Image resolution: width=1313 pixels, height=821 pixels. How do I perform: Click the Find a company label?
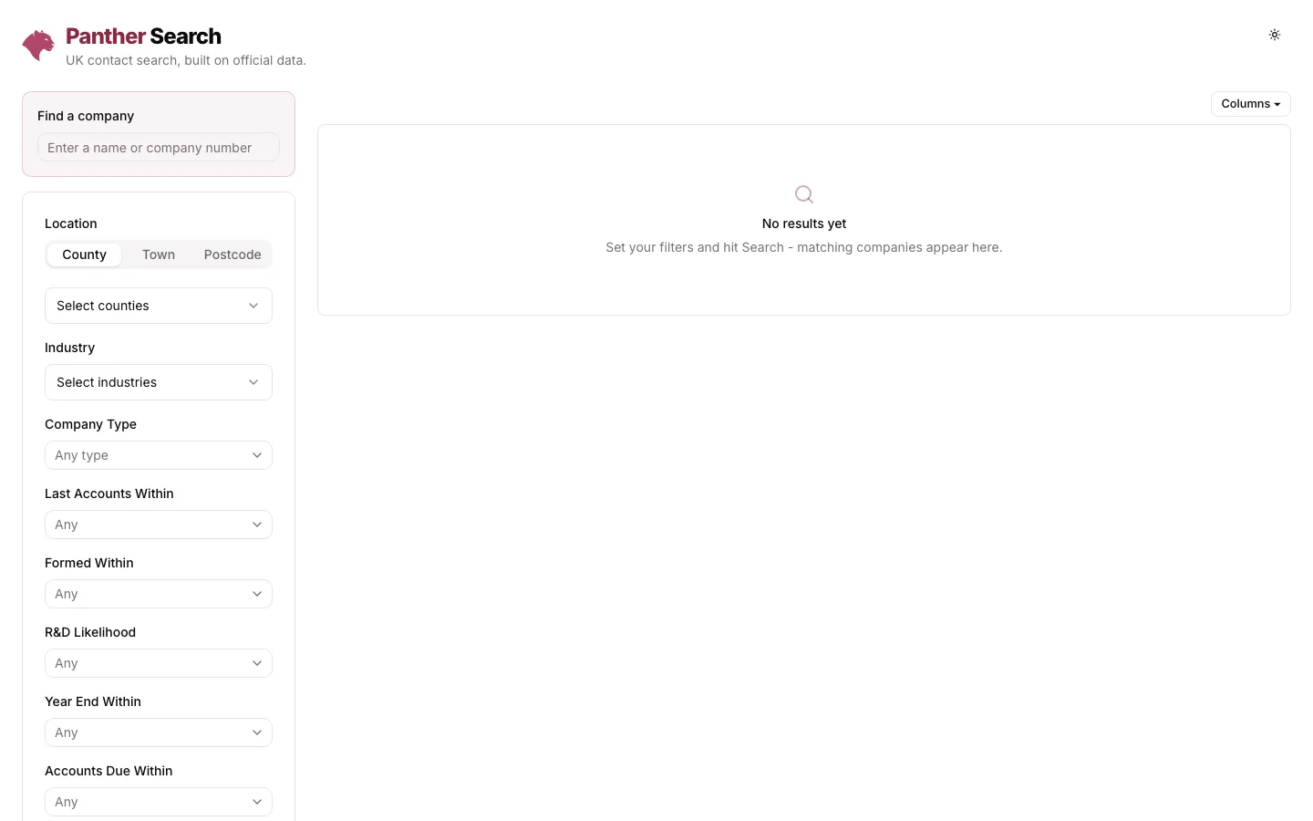(x=86, y=116)
